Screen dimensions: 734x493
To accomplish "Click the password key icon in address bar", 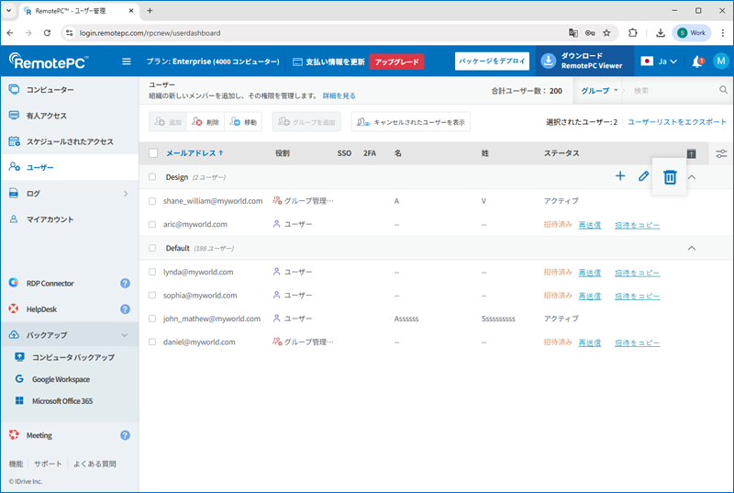I will pos(590,33).
